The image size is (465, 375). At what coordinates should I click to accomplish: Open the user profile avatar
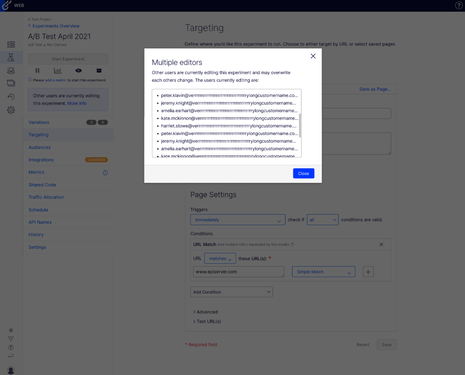click(x=11, y=370)
